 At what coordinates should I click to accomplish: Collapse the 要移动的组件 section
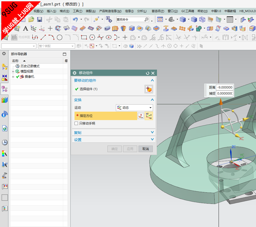(152, 80)
